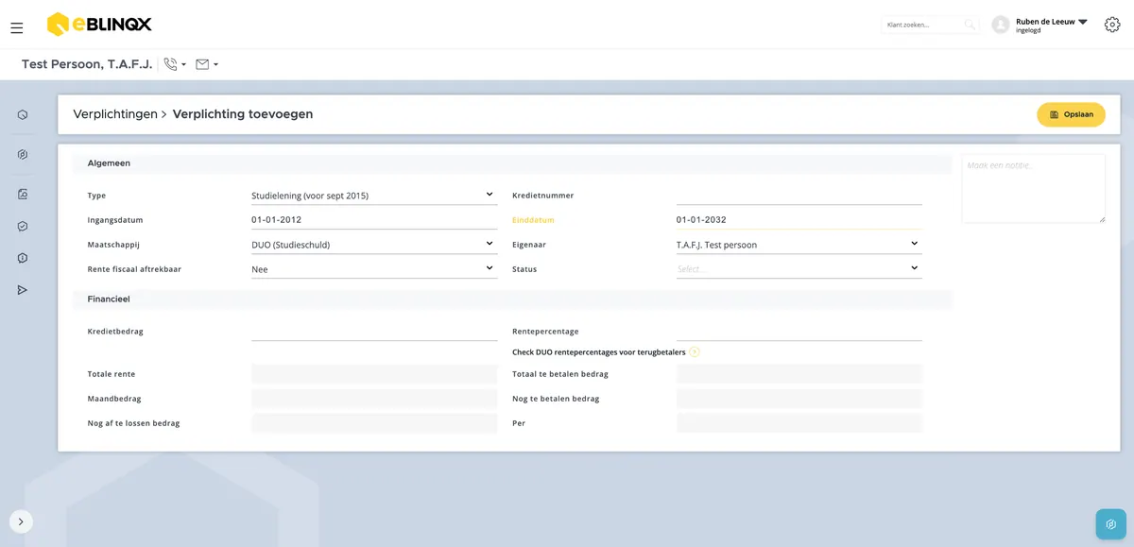Open the phone contact options icon

point(175,64)
